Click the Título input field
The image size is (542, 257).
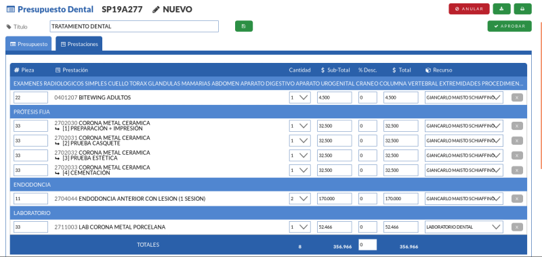134,26
